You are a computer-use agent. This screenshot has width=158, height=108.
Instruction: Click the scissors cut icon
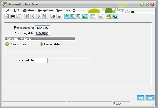tap(67, 16)
